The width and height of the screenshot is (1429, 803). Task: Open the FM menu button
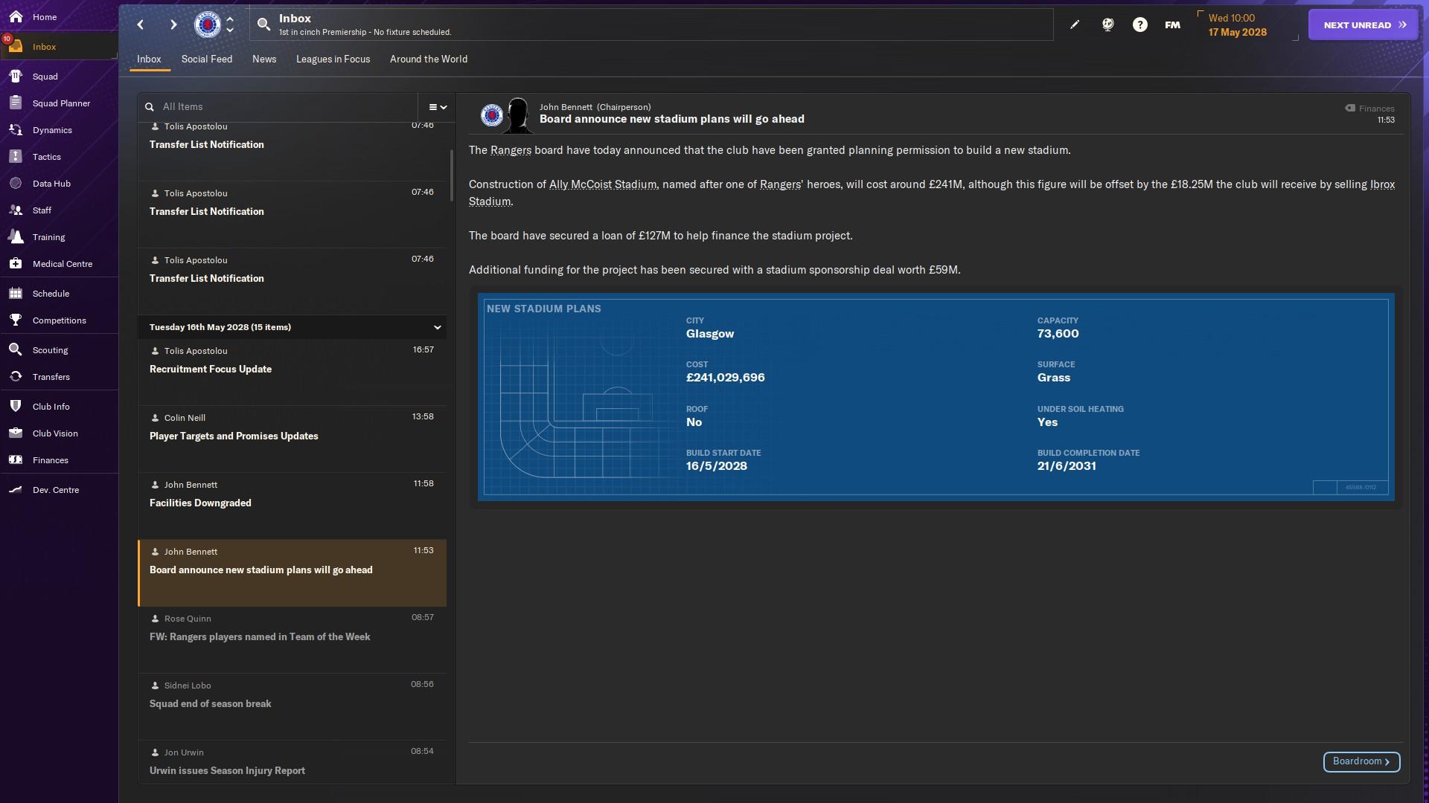[1173, 25]
